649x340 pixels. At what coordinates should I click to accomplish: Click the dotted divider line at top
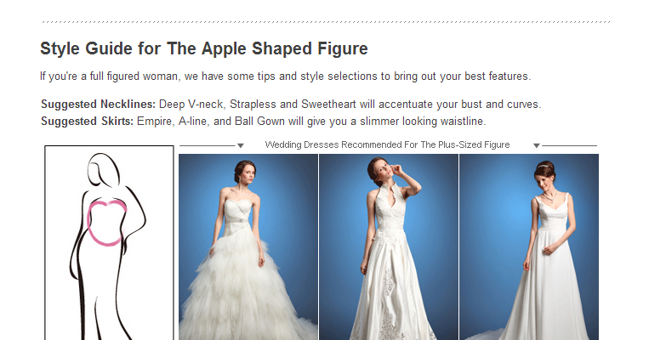(326, 22)
